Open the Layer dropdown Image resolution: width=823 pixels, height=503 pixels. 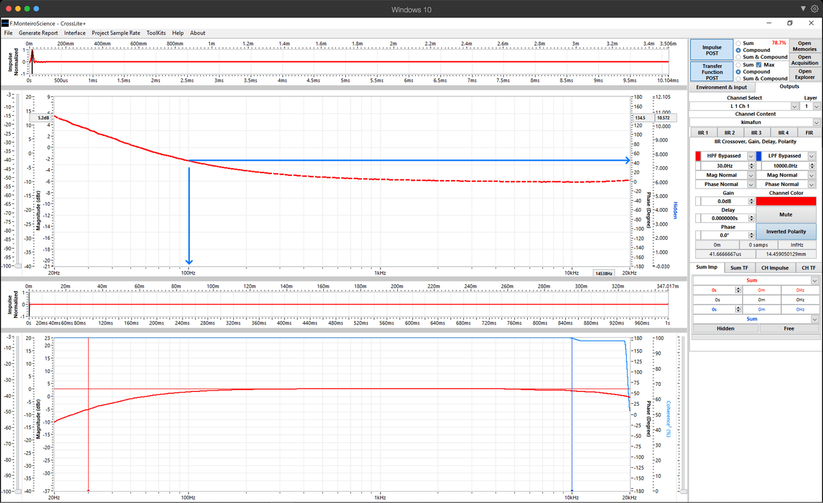coord(816,106)
